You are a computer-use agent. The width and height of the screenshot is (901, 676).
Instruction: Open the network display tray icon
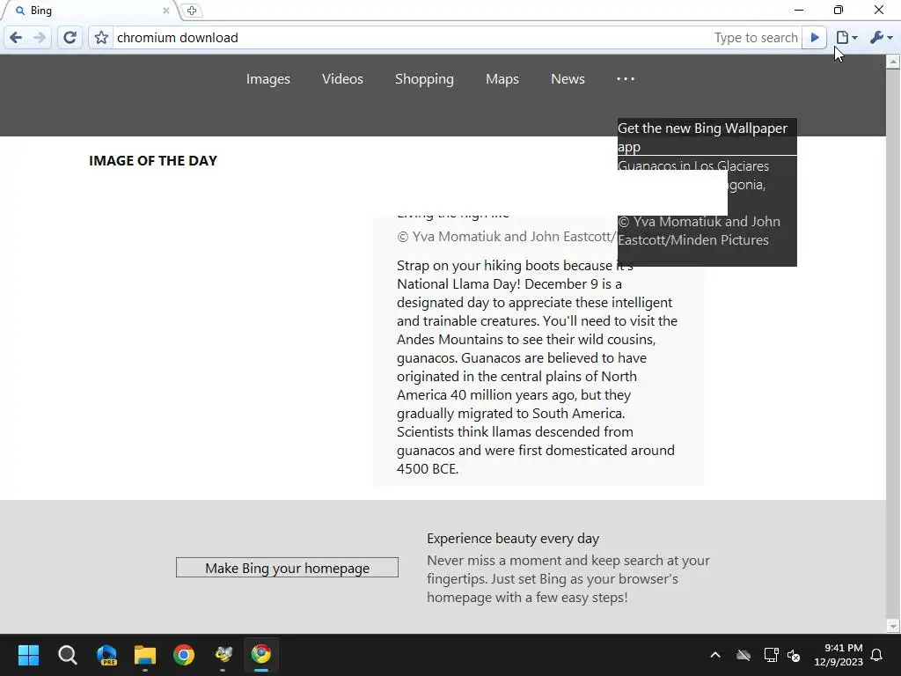point(771,655)
